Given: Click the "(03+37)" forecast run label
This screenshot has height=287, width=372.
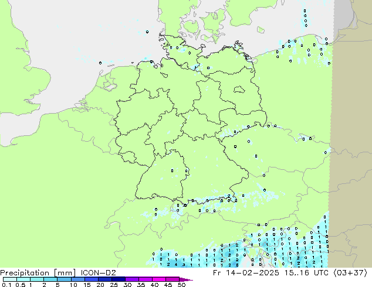Looking at the screenshot, I should click(350, 273).
